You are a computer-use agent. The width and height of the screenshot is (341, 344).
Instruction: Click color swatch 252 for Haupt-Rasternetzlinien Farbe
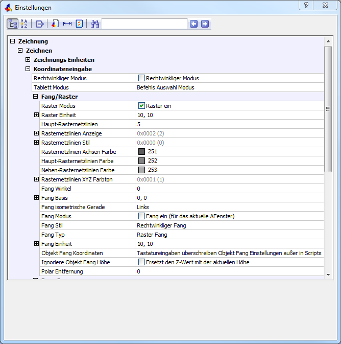click(141, 161)
